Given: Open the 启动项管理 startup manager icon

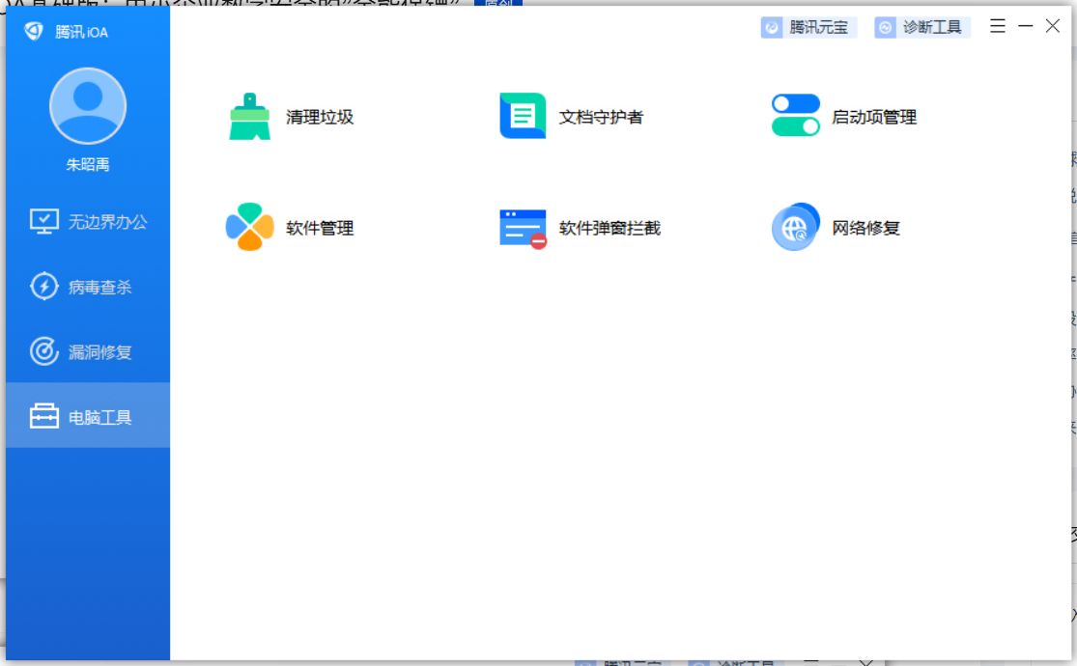Looking at the screenshot, I should (795, 116).
